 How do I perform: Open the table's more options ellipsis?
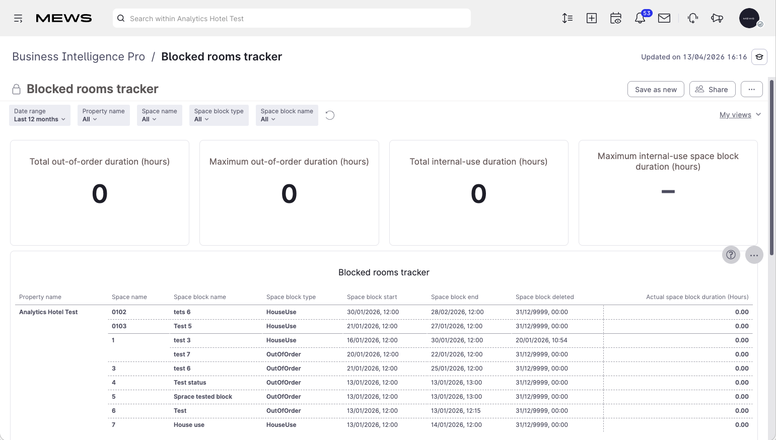click(754, 255)
